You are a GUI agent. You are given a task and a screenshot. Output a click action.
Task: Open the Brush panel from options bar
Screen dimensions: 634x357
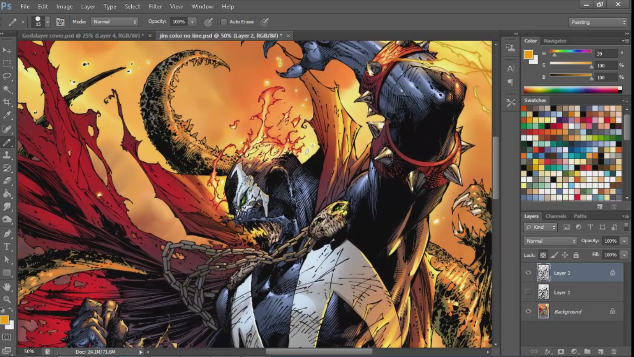pos(60,22)
